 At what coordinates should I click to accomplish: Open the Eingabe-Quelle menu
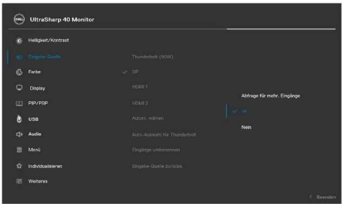(45, 57)
